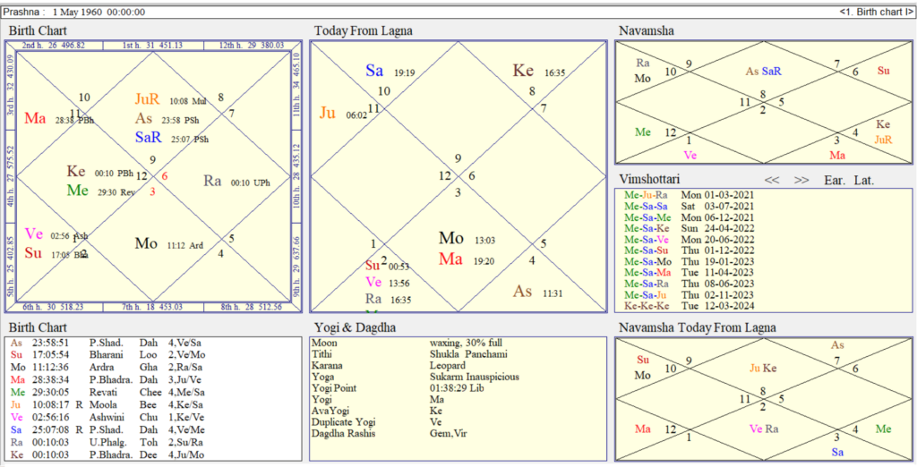Click the Yogi & Dagdha panel title
Image resolution: width=917 pixels, height=467 pixels.
355,328
